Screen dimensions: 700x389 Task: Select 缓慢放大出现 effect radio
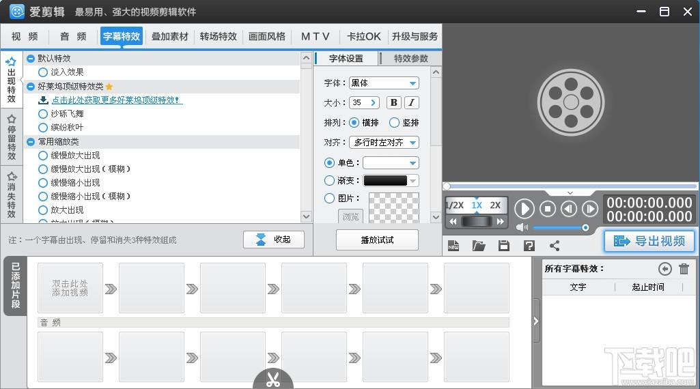tap(43, 156)
